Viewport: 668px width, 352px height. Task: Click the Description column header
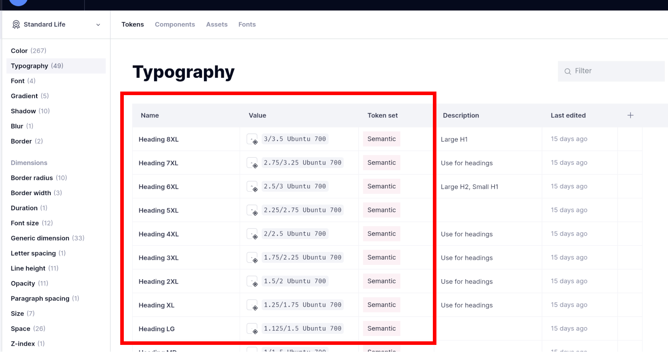pos(461,116)
